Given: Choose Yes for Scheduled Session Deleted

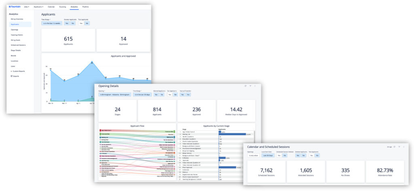Looking at the screenshot, I should tap(279, 155).
